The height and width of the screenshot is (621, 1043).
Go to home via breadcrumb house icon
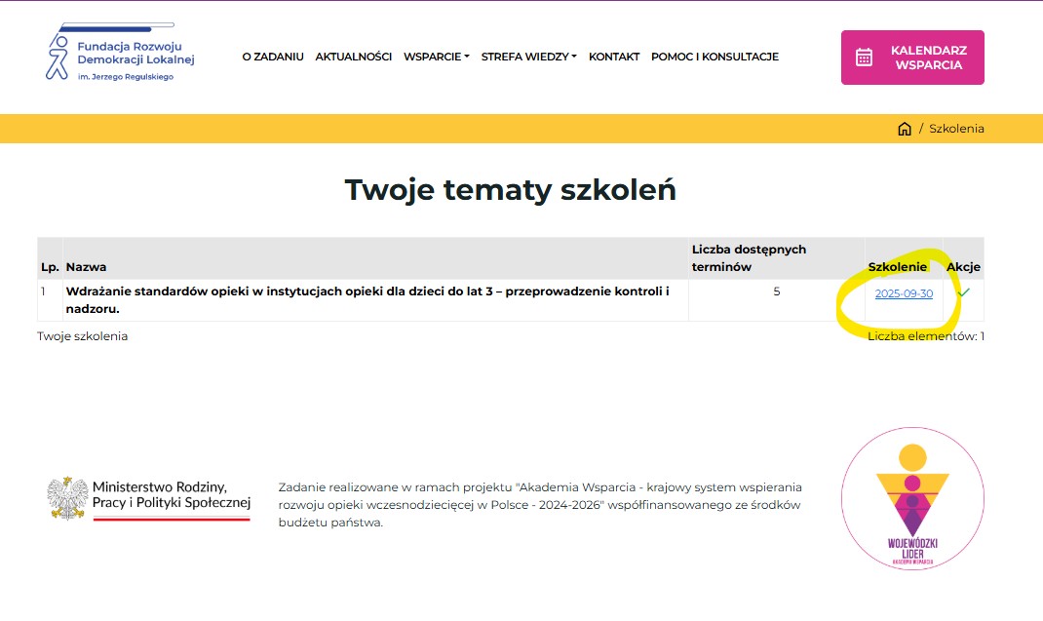tap(905, 129)
